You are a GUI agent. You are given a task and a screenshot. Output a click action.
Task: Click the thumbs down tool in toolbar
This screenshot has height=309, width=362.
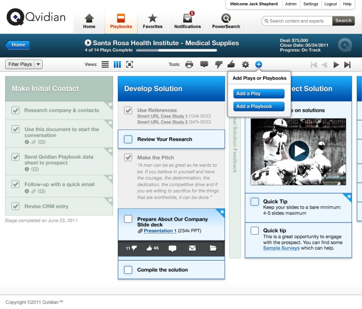[x=218, y=65]
